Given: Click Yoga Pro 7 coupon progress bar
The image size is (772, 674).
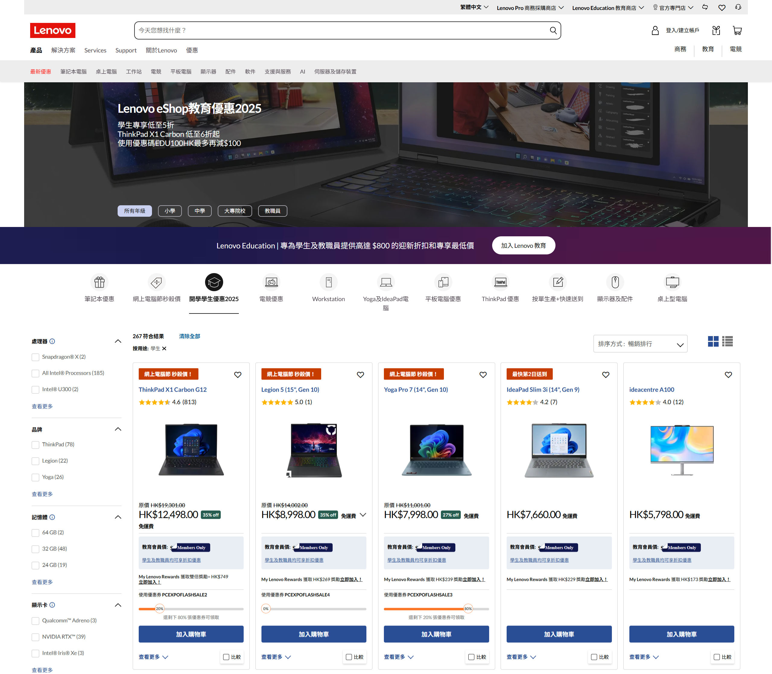Looking at the screenshot, I should pyautogui.click(x=436, y=609).
